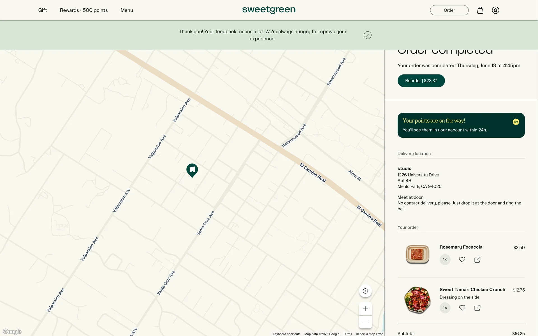538x336 pixels.
Task: Reorder this meal for $23.37
Action: click(421, 81)
